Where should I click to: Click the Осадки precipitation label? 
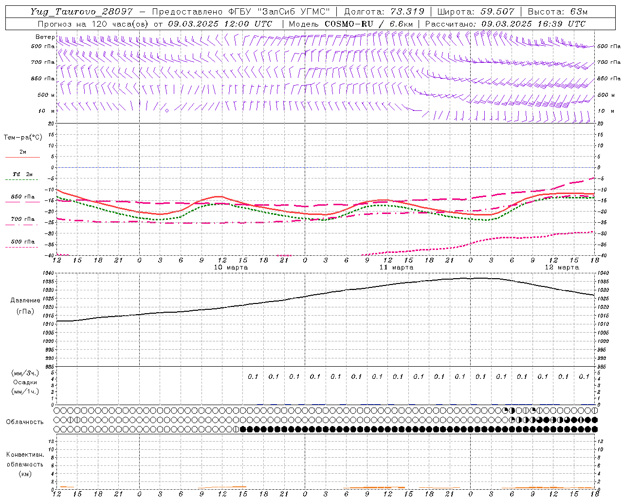click(x=25, y=382)
